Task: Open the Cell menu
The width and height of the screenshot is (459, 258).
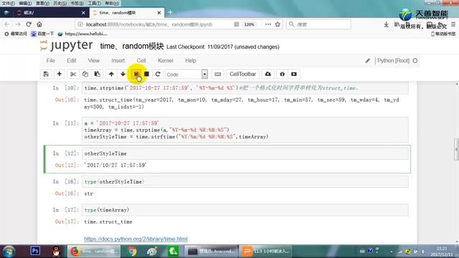Action: coord(141,60)
